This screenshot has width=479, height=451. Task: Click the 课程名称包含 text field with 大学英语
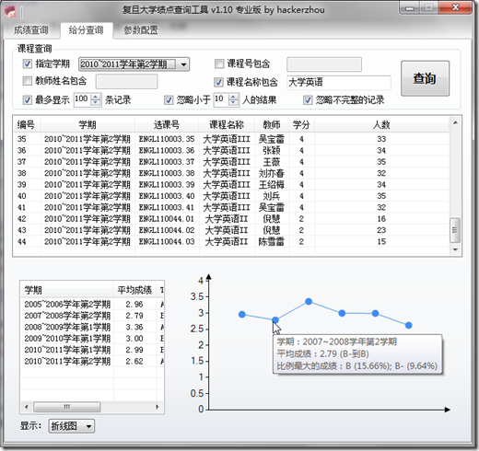[x=339, y=82]
